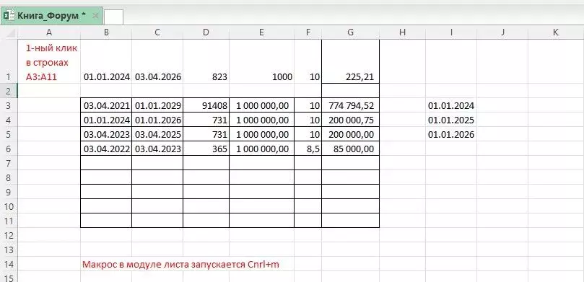This screenshot has height=282, width=584.
Task: Select cell with value 774 794,52
Action: click(x=351, y=105)
